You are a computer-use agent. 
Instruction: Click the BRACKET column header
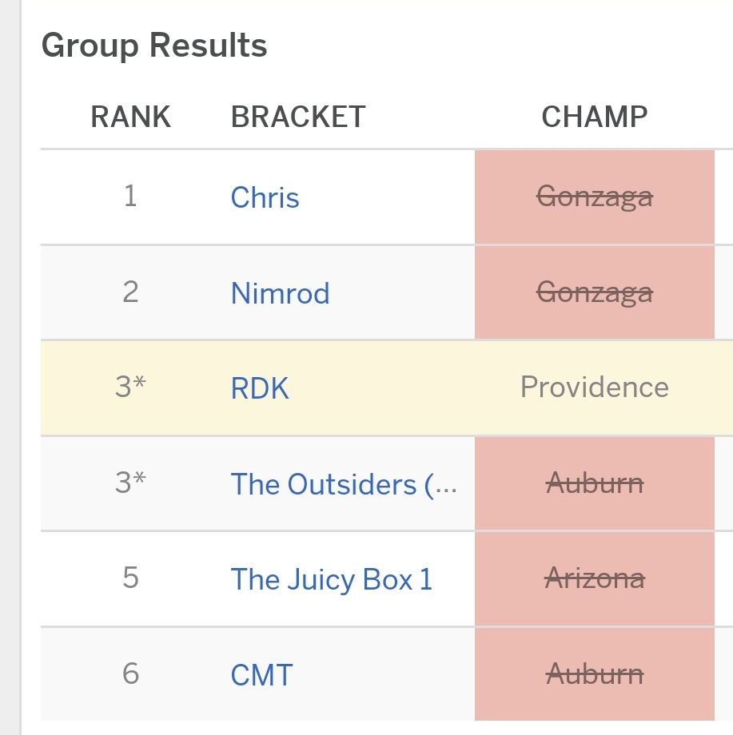297,117
